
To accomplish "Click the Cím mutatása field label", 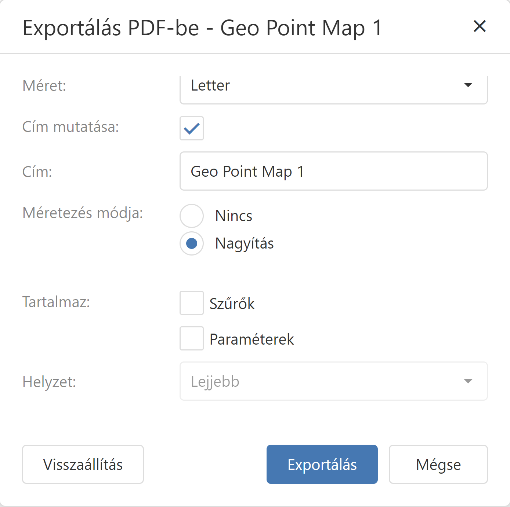I will 71,127.
